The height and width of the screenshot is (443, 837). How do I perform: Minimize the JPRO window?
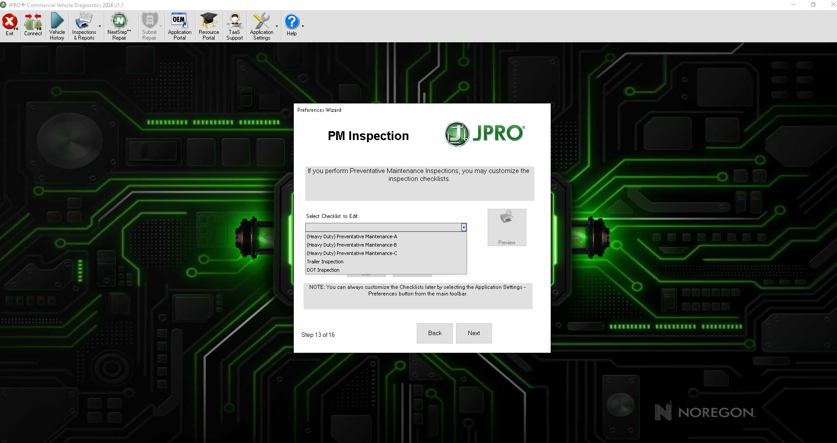coord(793,5)
